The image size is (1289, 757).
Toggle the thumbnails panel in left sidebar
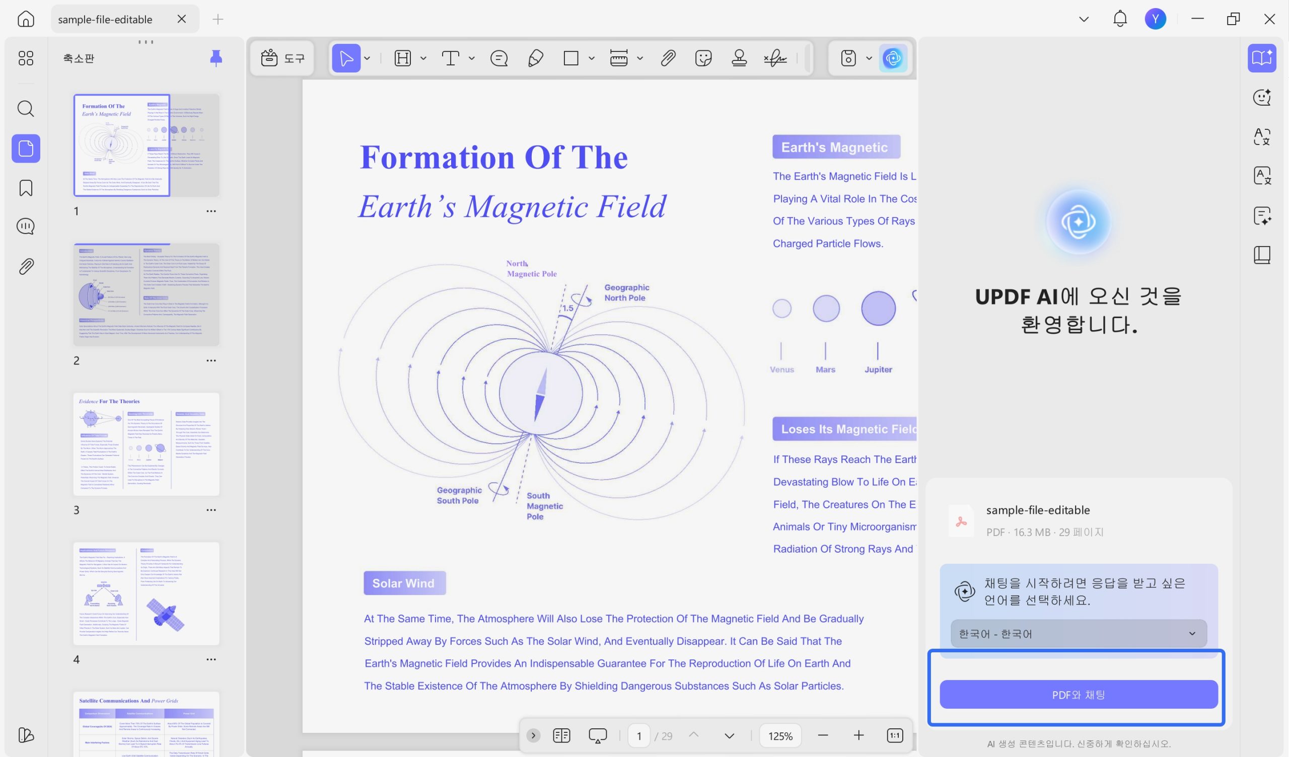26,148
